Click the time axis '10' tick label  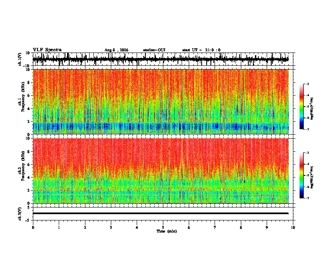(x=293, y=227)
